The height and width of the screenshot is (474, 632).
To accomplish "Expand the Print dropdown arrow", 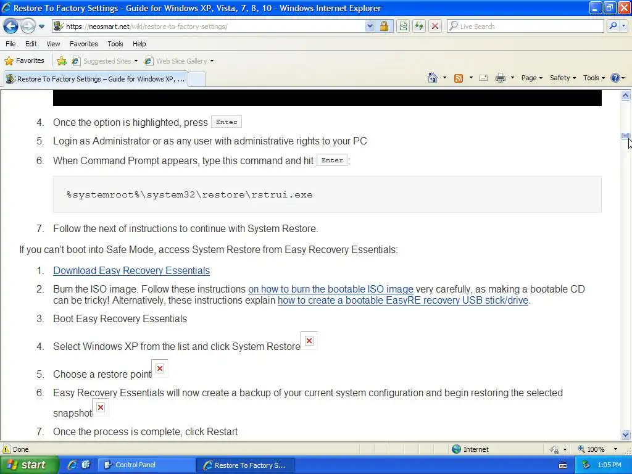I will click(x=512, y=78).
